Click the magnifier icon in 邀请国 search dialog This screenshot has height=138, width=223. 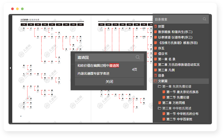pyautogui.click(x=138, y=57)
